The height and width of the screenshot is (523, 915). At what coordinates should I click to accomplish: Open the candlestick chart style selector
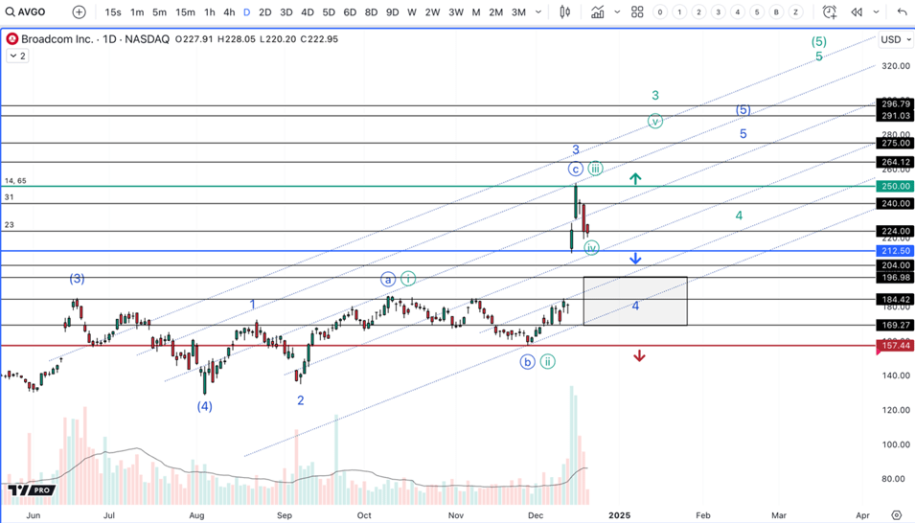(x=565, y=12)
